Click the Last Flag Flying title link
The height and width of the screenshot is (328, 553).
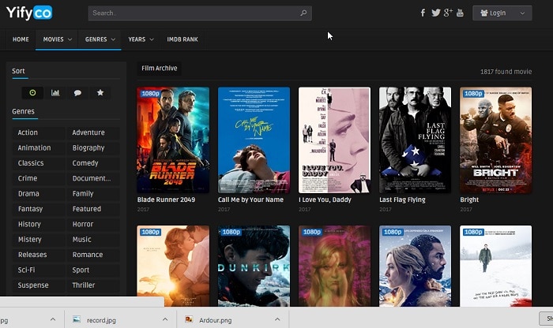(402, 199)
